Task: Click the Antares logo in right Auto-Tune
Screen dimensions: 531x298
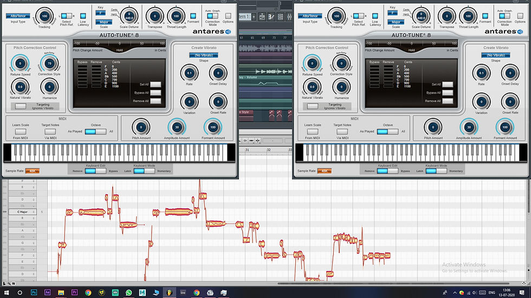Action: pos(503,31)
